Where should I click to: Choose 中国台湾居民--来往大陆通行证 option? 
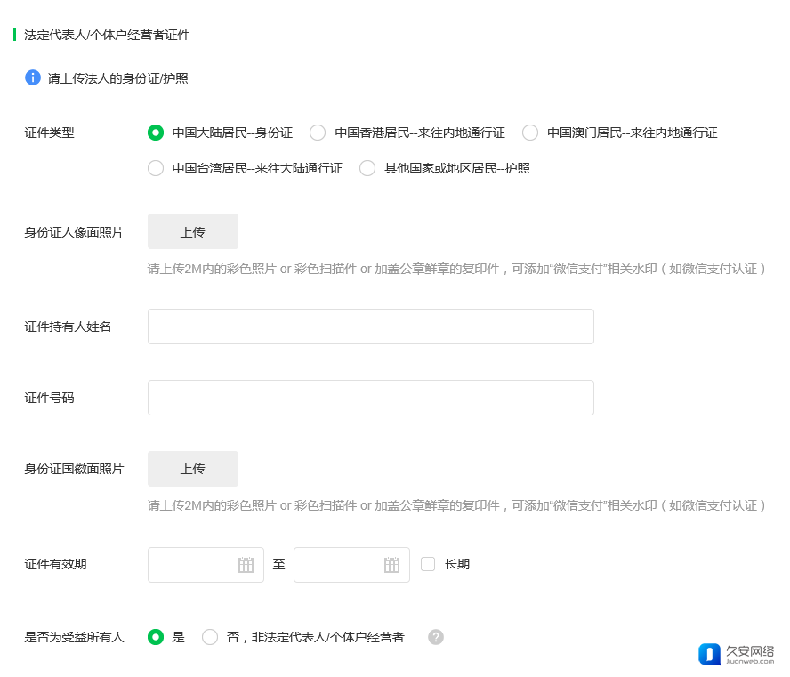point(156,168)
